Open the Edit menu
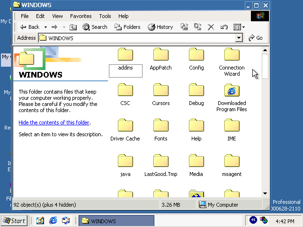Screen dimensions: 303x227 coord(40,16)
